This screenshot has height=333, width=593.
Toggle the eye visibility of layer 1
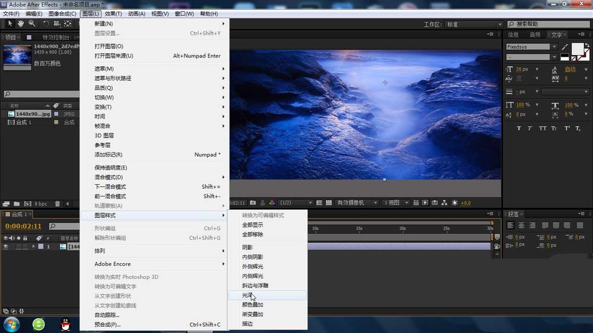click(6, 246)
